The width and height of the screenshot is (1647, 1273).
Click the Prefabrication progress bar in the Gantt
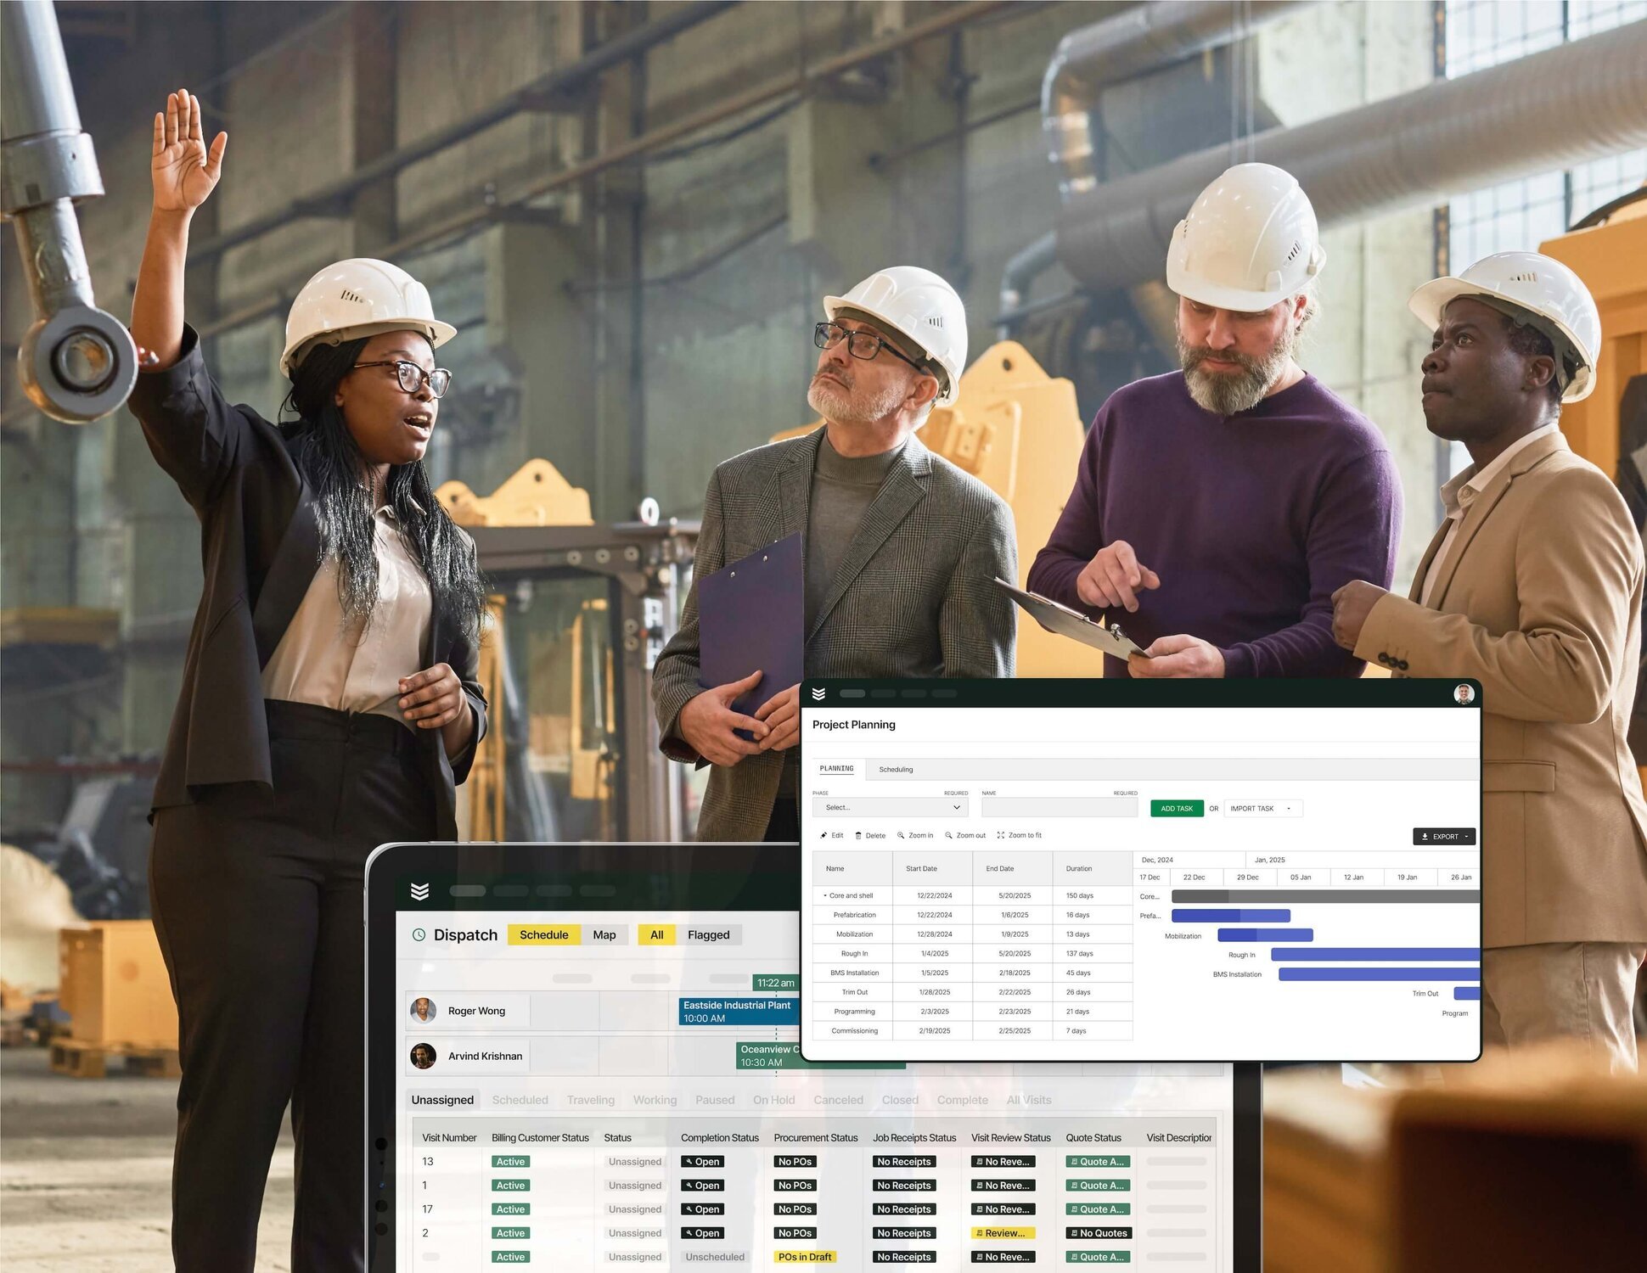click(1229, 915)
